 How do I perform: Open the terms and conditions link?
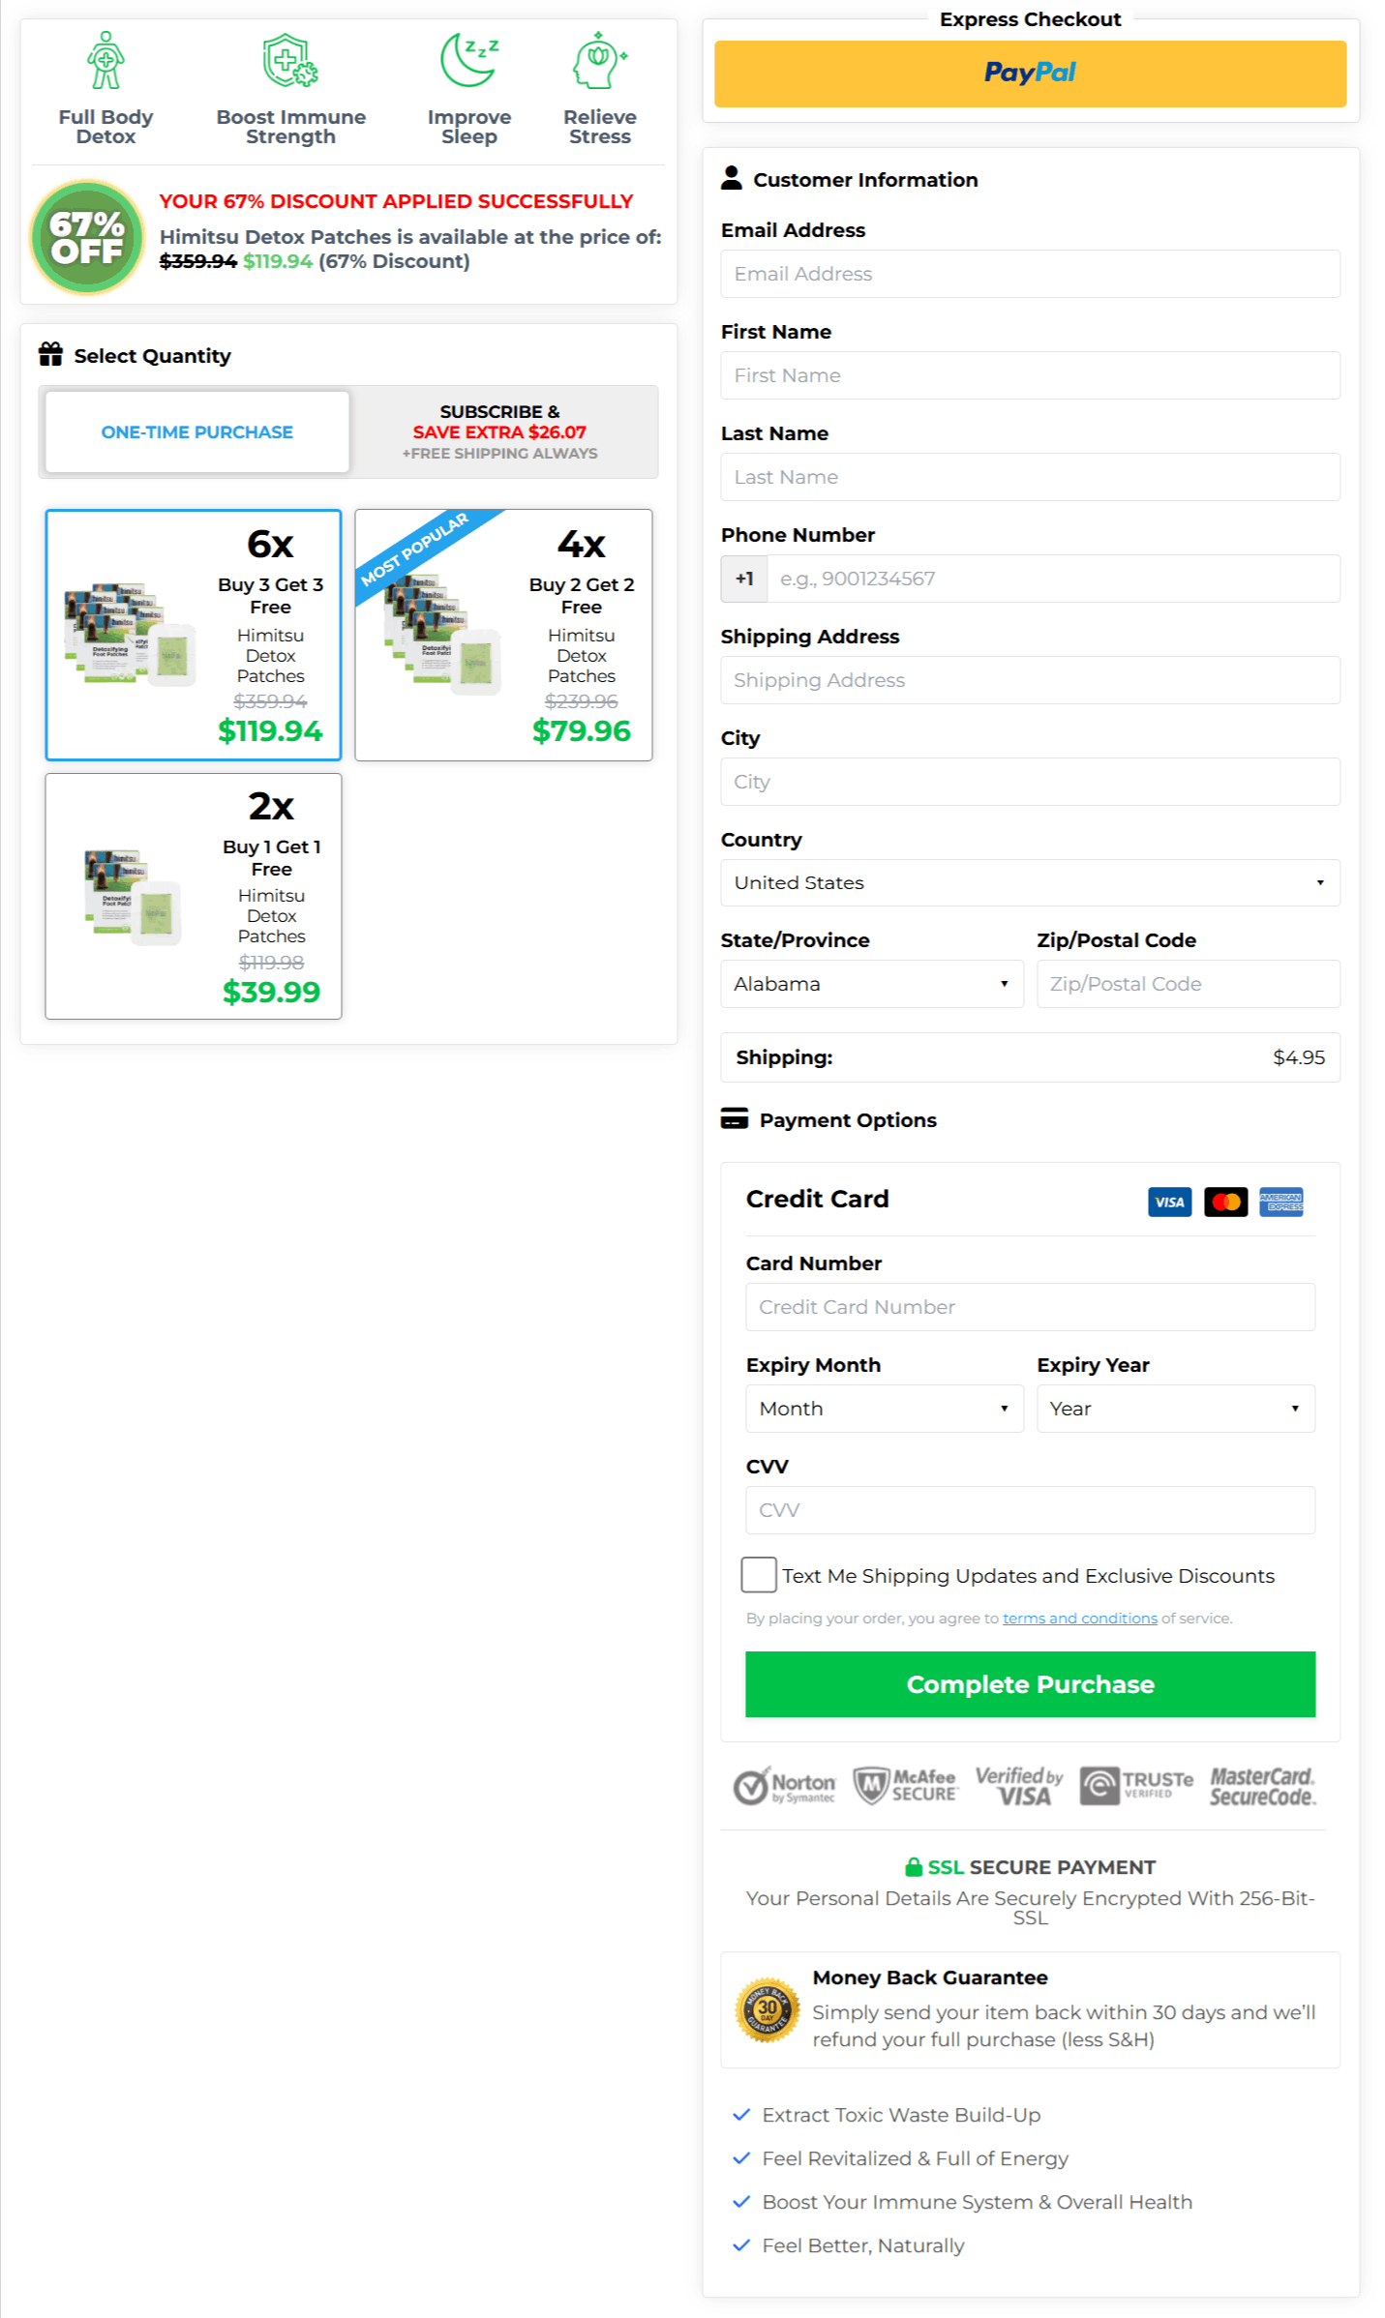1079,1618
